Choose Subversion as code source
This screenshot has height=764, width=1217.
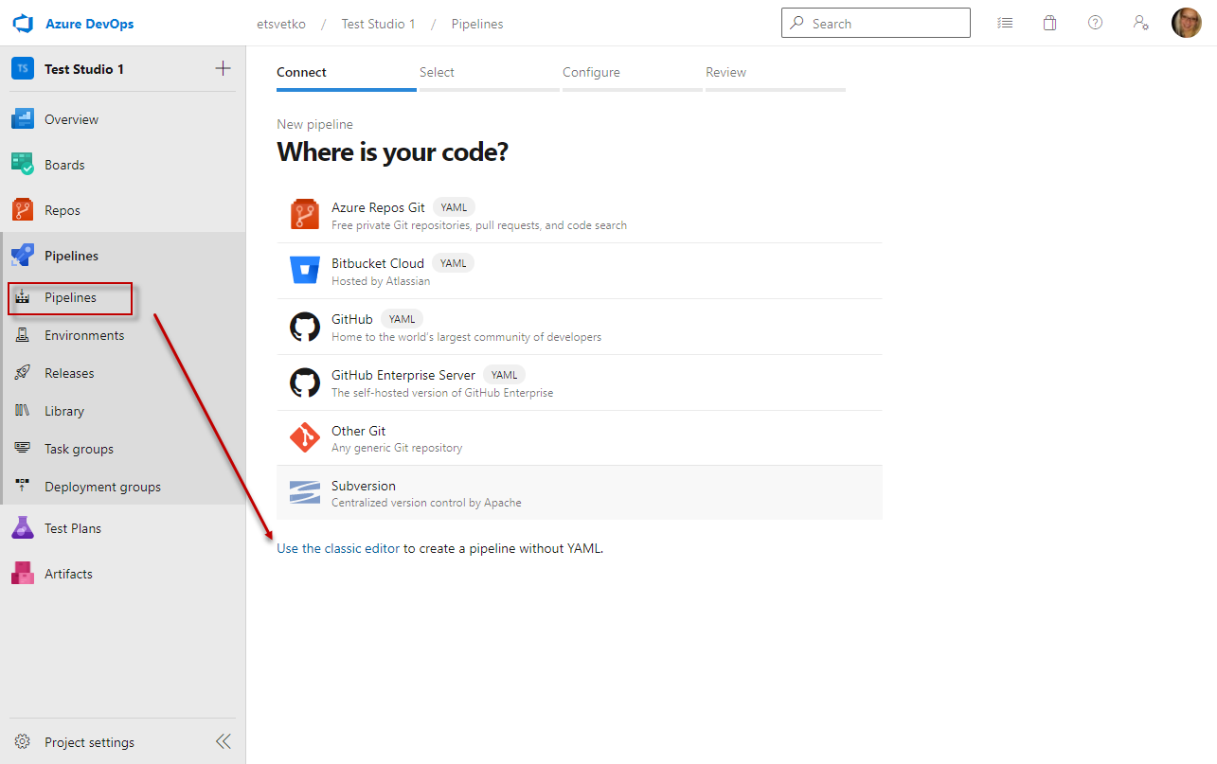point(580,492)
